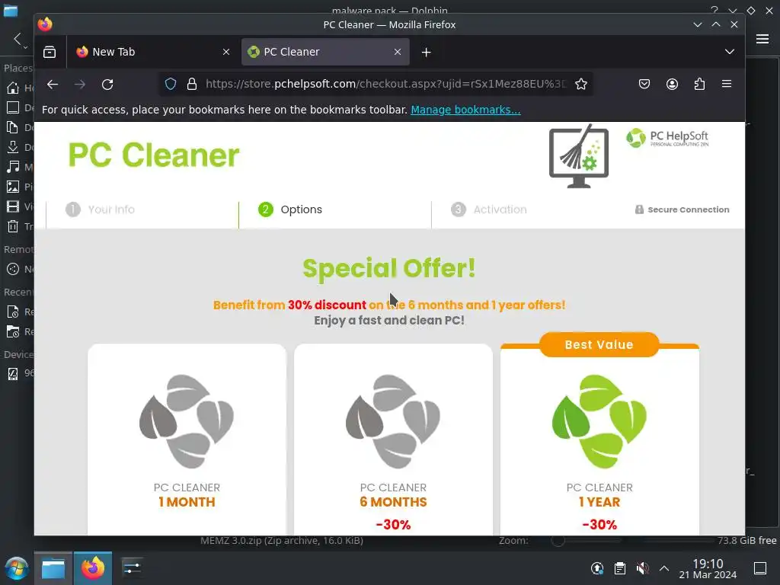Screen dimensions: 780x585
Task: Open System Settings from the taskbar
Action: coord(132,568)
